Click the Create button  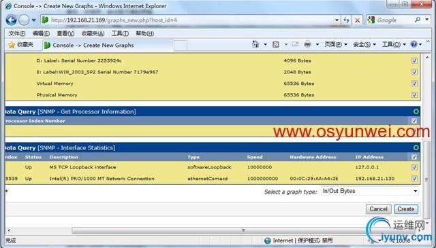pos(406,209)
